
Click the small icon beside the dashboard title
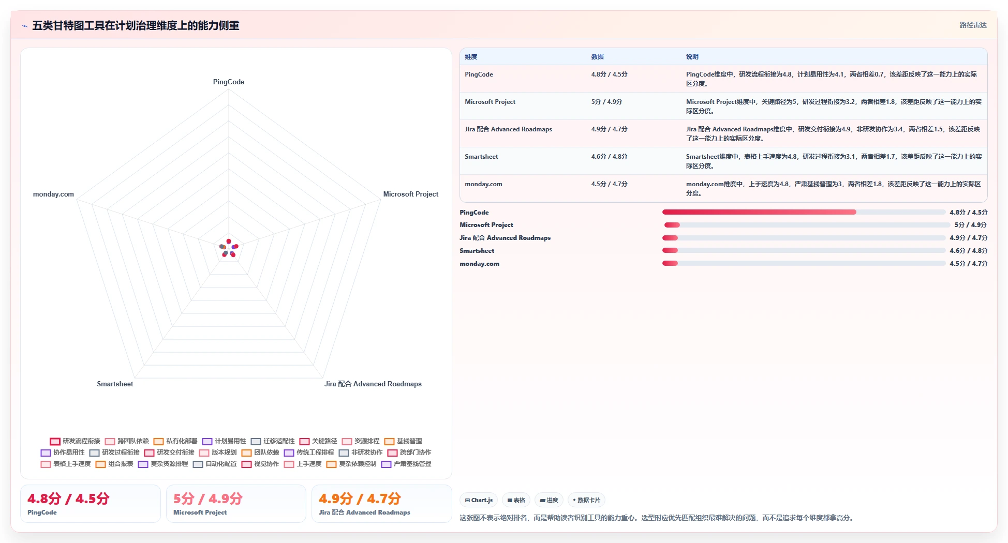(x=24, y=26)
